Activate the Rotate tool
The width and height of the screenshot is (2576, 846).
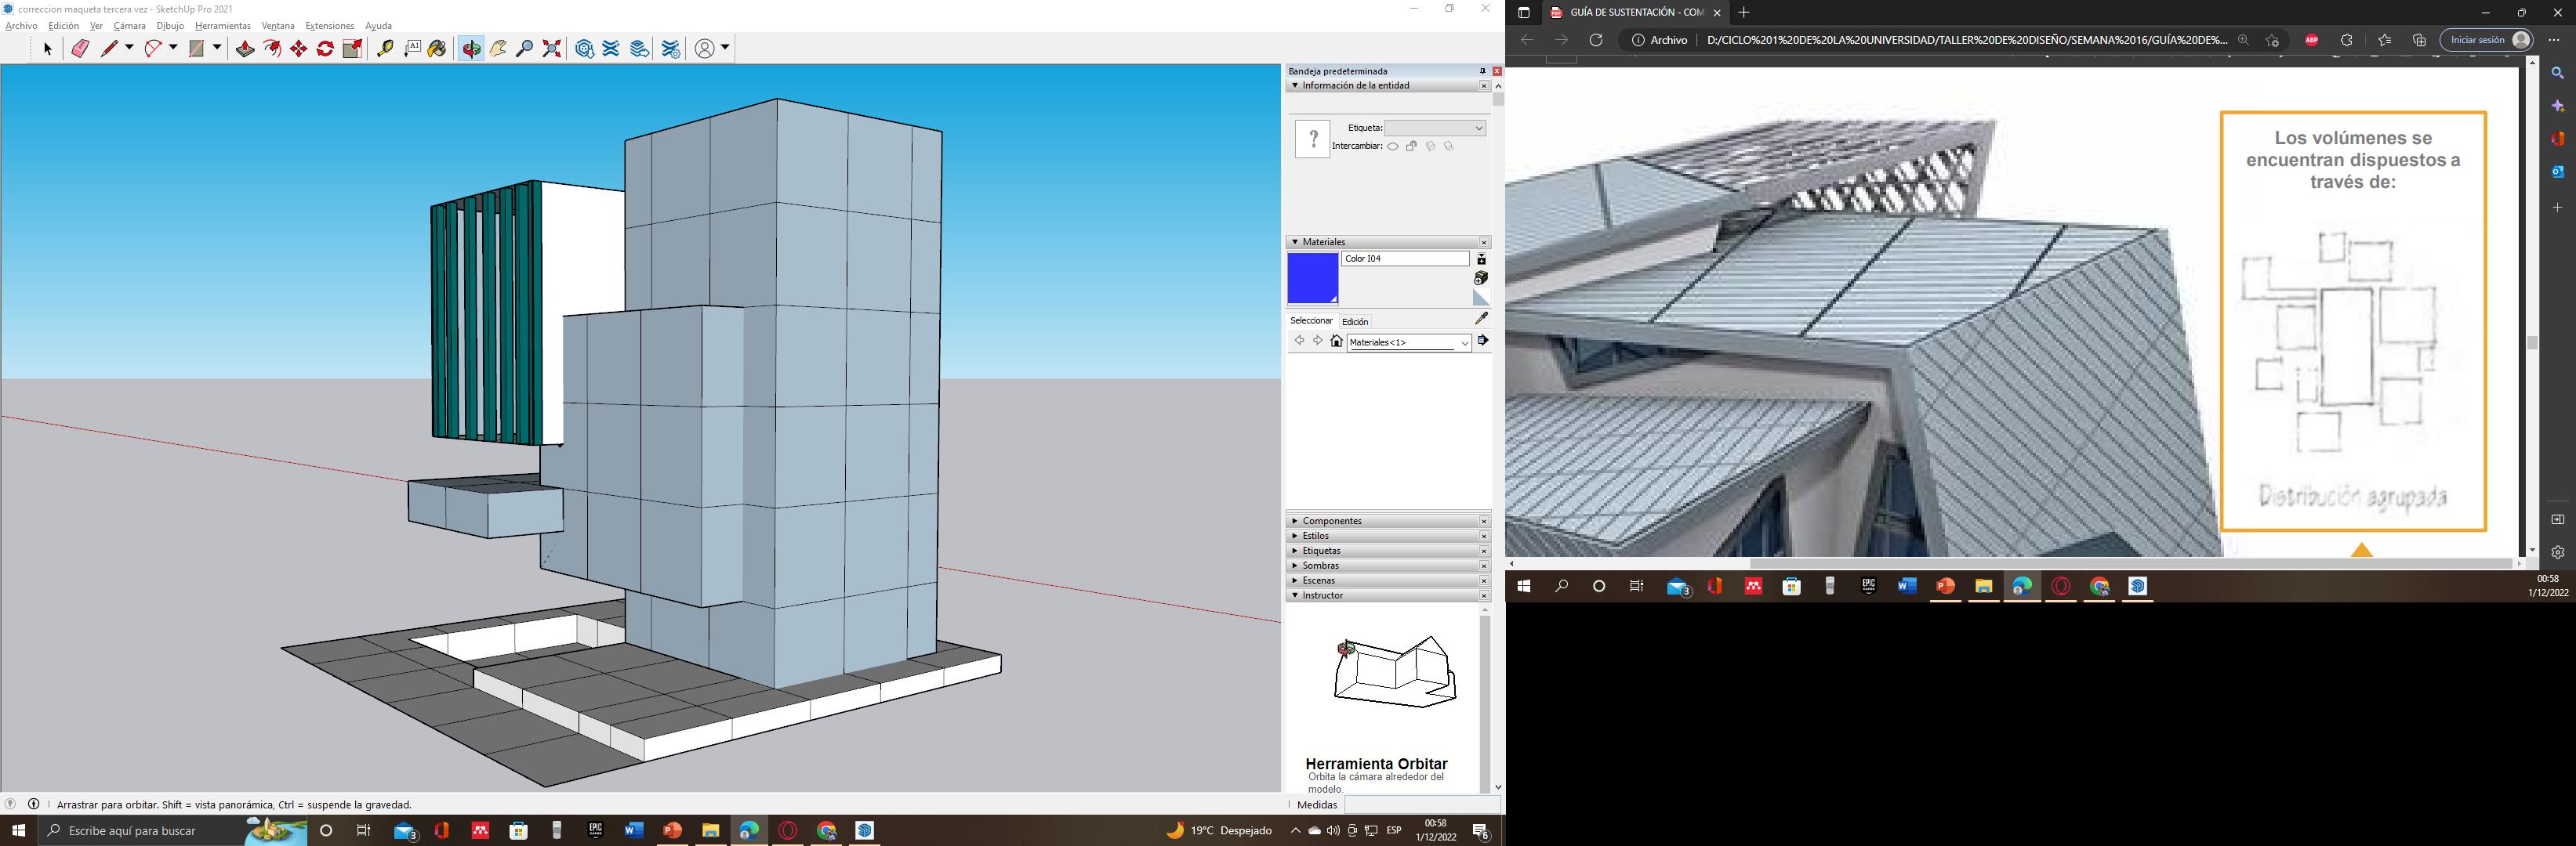click(x=325, y=49)
